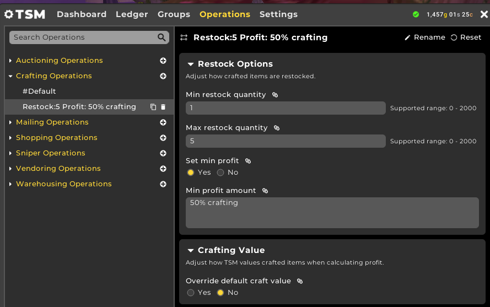This screenshot has width=490, height=307.
Task: Delete the Restock:5 Profit operation
Action: [x=163, y=107]
